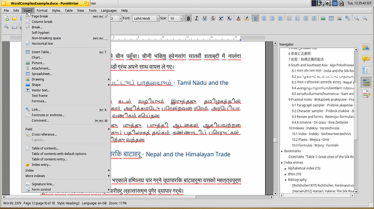This screenshot has height=209, width=374.
Task: Toggle underline formatting
Action: (205, 18)
